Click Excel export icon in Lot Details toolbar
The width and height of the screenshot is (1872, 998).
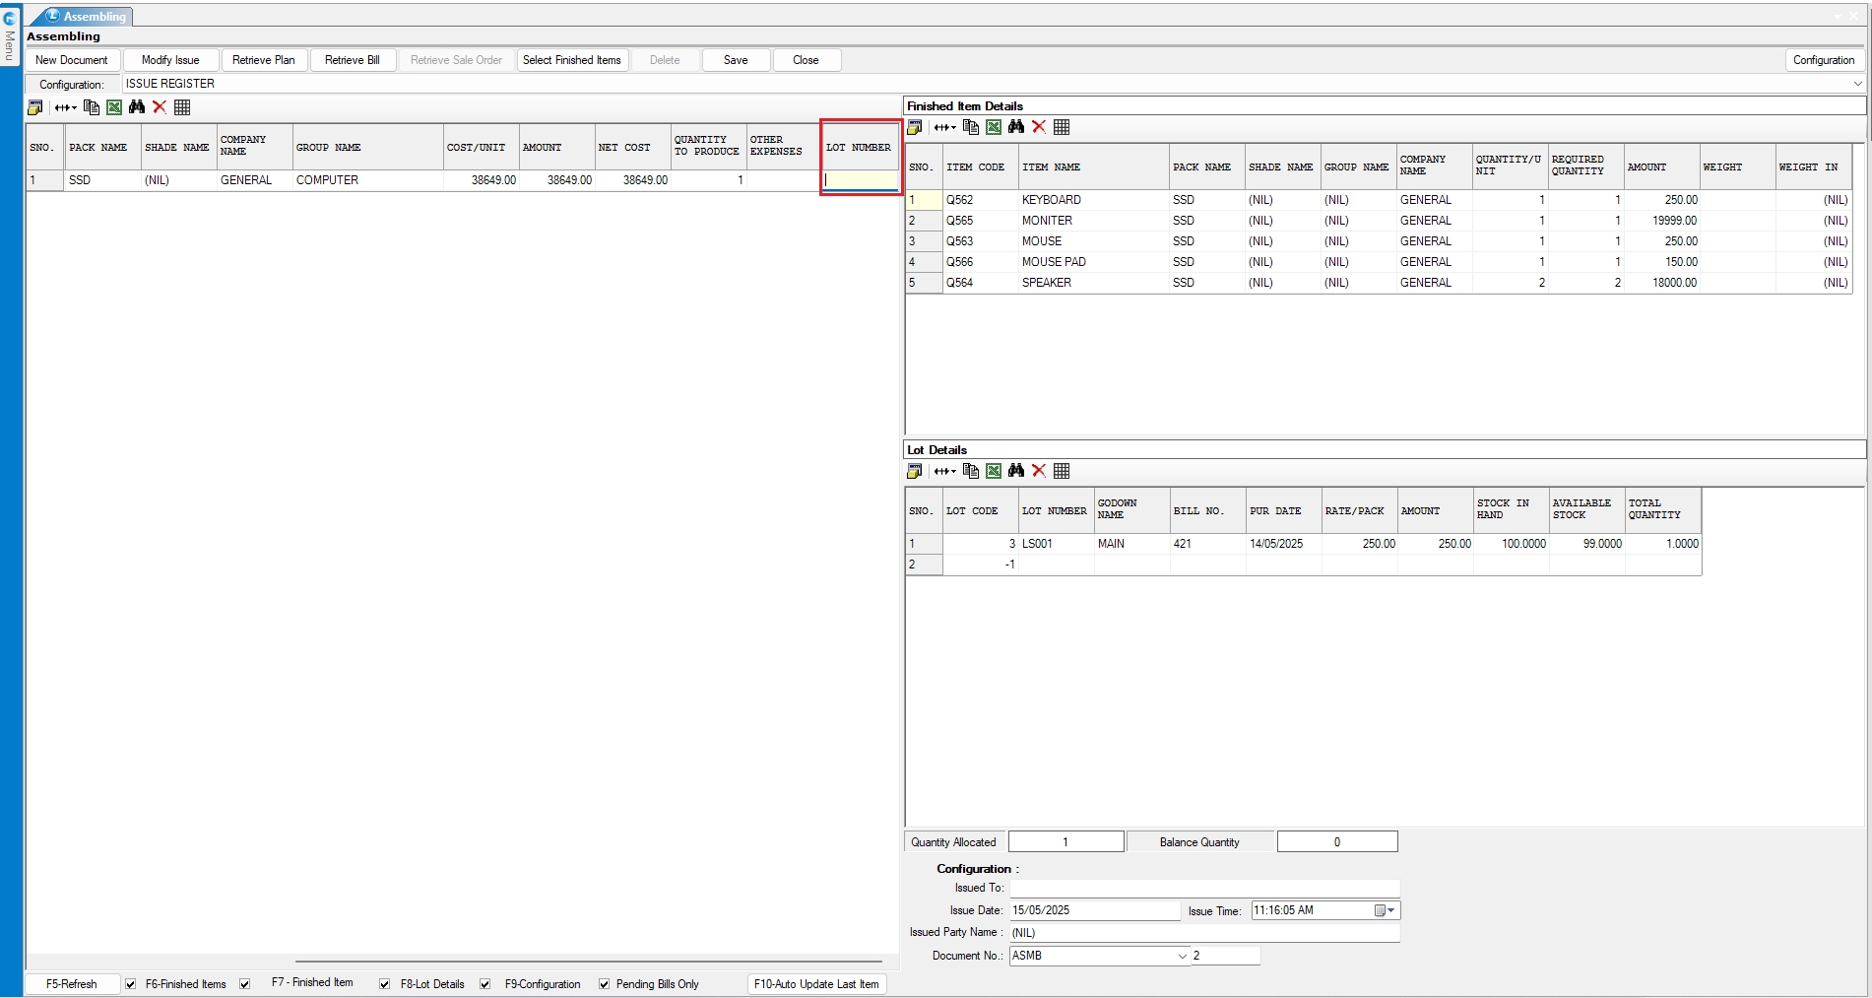pos(994,471)
